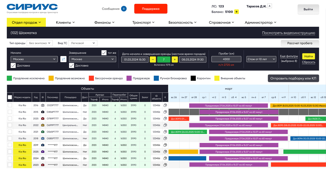Open the Тип аренды dropdown
This screenshot has height=174, width=326.
click(x=39, y=43)
